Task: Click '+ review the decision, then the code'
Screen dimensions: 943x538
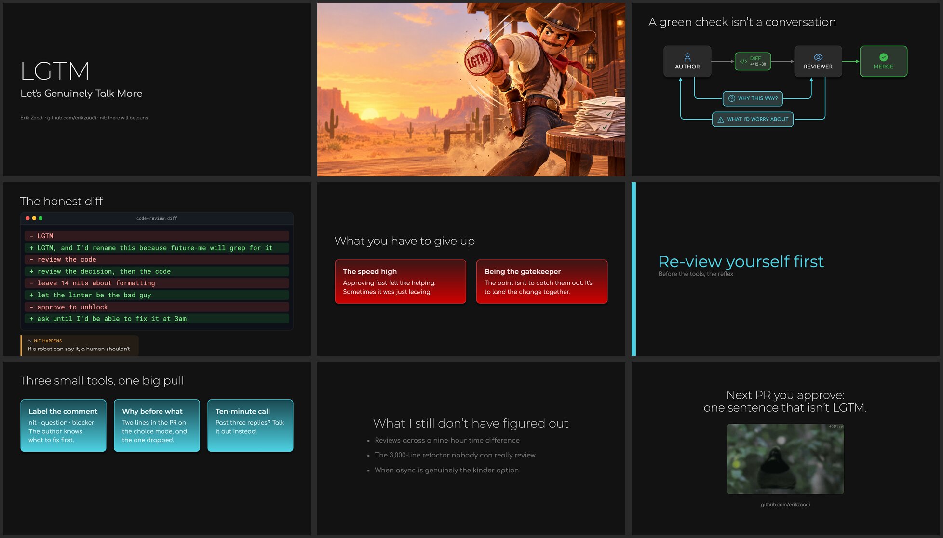Action: coord(157,271)
